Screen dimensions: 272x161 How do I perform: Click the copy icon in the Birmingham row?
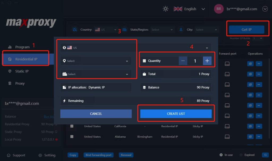(250, 137)
